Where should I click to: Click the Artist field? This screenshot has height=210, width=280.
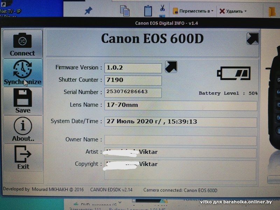181,153
